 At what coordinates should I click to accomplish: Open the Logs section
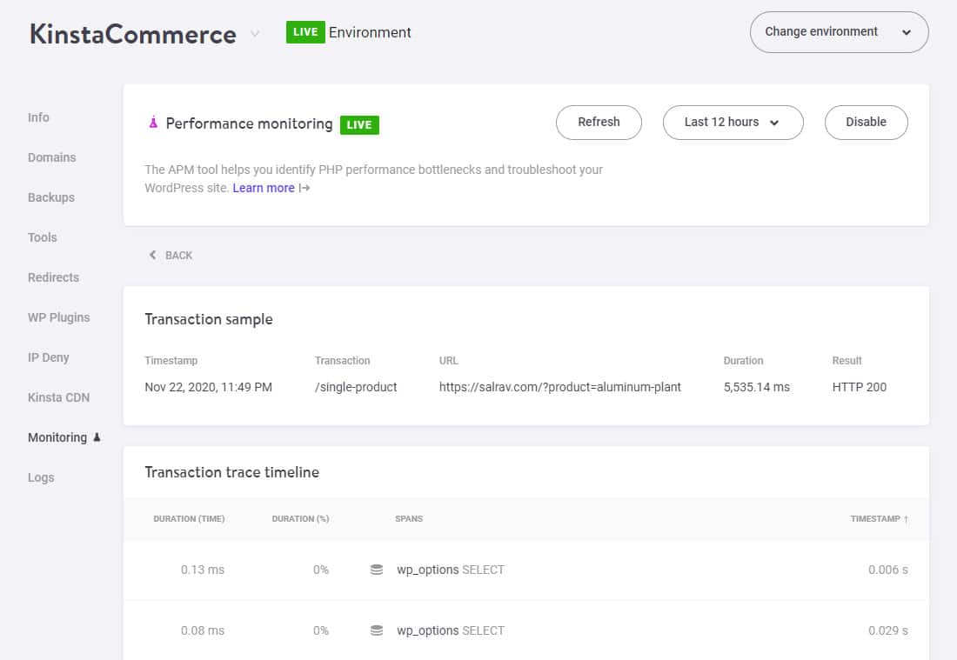[x=41, y=477]
